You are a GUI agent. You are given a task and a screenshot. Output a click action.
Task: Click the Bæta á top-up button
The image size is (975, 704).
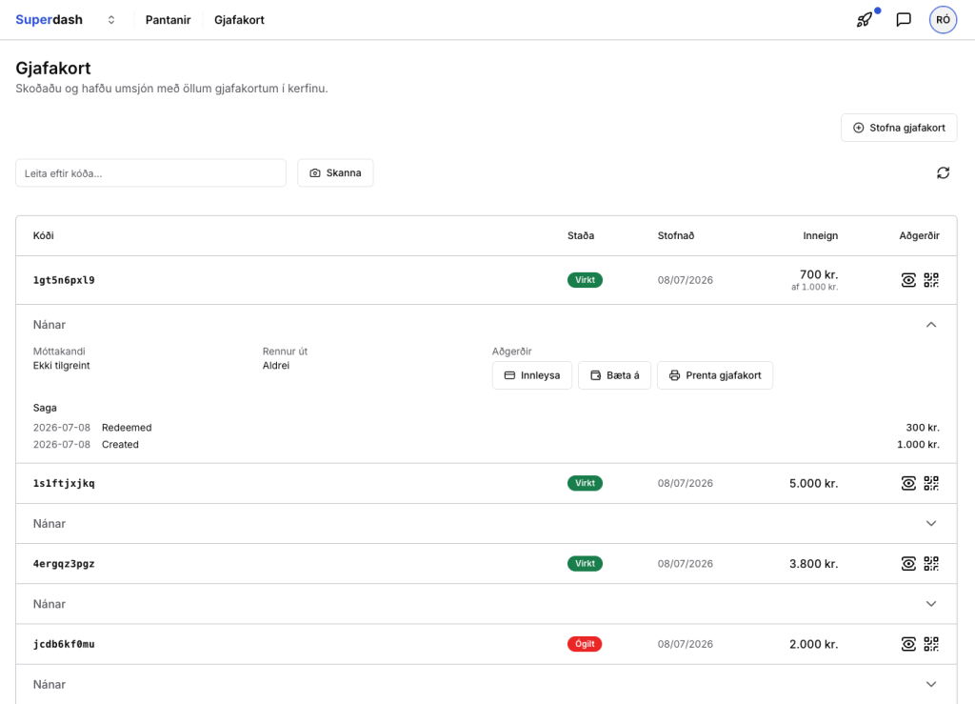pos(614,375)
